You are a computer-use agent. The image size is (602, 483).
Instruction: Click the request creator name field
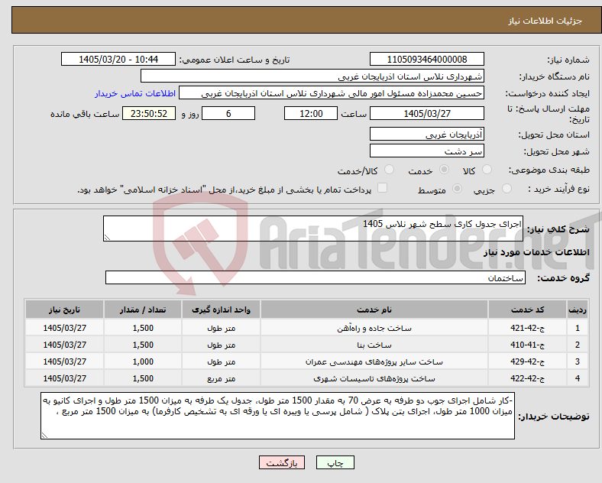click(x=332, y=93)
